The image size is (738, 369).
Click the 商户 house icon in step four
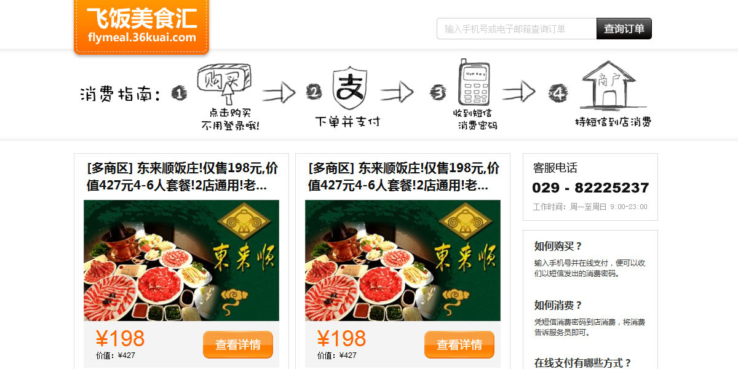click(x=608, y=85)
